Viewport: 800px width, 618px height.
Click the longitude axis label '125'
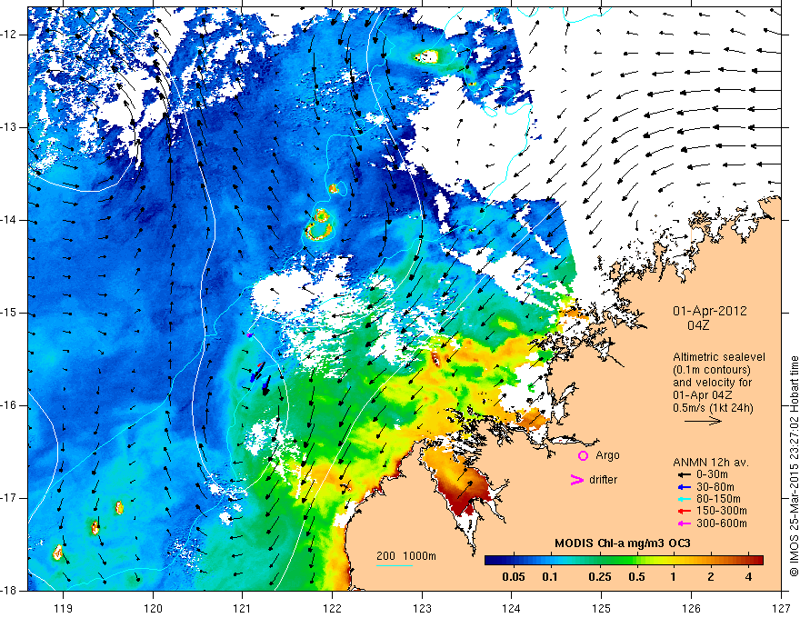point(602,608)
